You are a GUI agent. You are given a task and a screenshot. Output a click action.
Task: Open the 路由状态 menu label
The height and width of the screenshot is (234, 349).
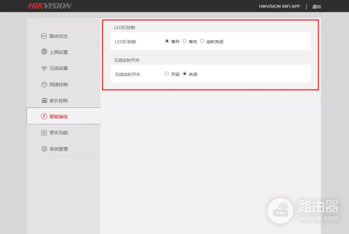(x=59, y=36)
